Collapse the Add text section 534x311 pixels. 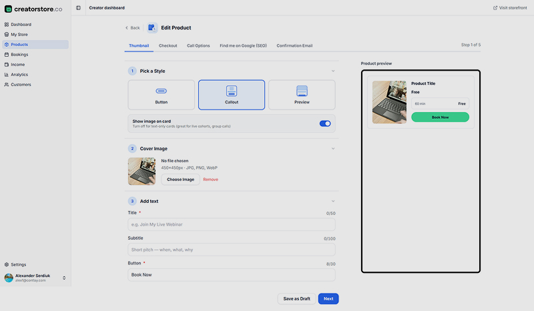click(333, 202)
